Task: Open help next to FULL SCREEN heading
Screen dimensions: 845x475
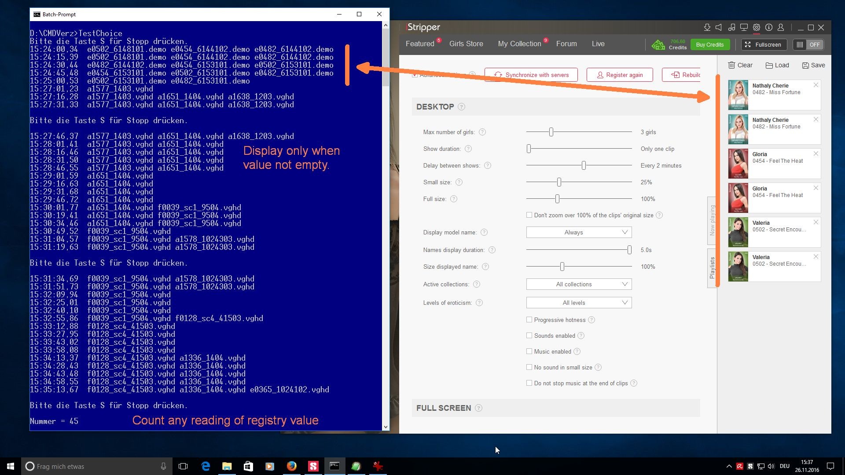Action: click(x=478, y=408)
